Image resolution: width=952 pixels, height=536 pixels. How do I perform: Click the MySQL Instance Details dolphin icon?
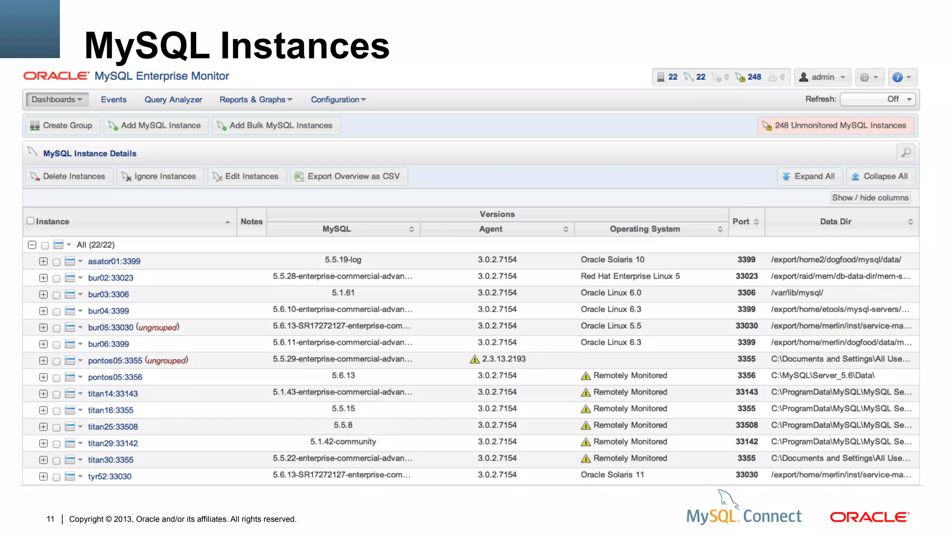32,151
